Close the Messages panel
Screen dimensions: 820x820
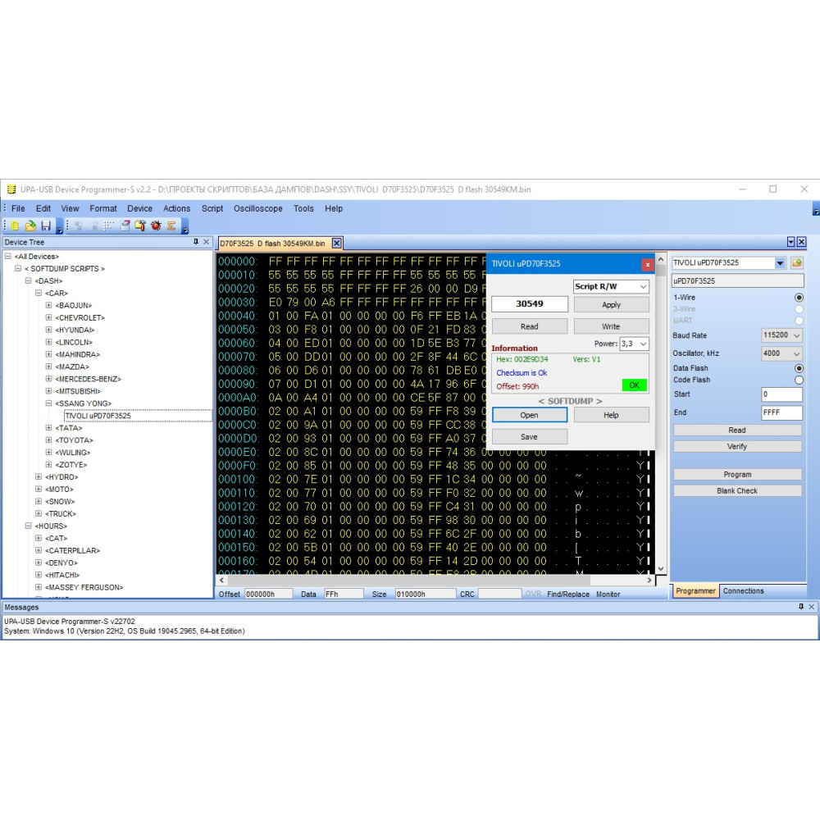click(x=811, y=607)
